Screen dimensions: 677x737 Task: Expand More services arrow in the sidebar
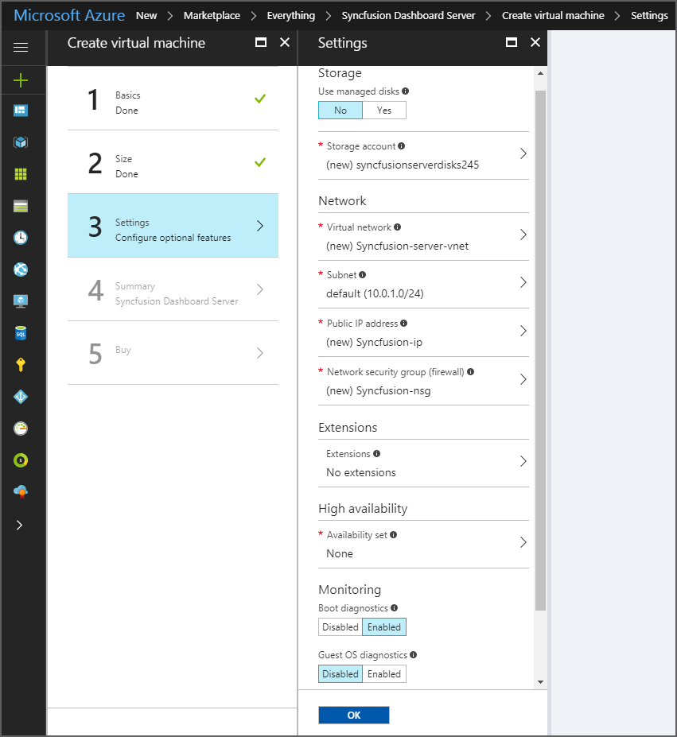[x=19, y=525]
